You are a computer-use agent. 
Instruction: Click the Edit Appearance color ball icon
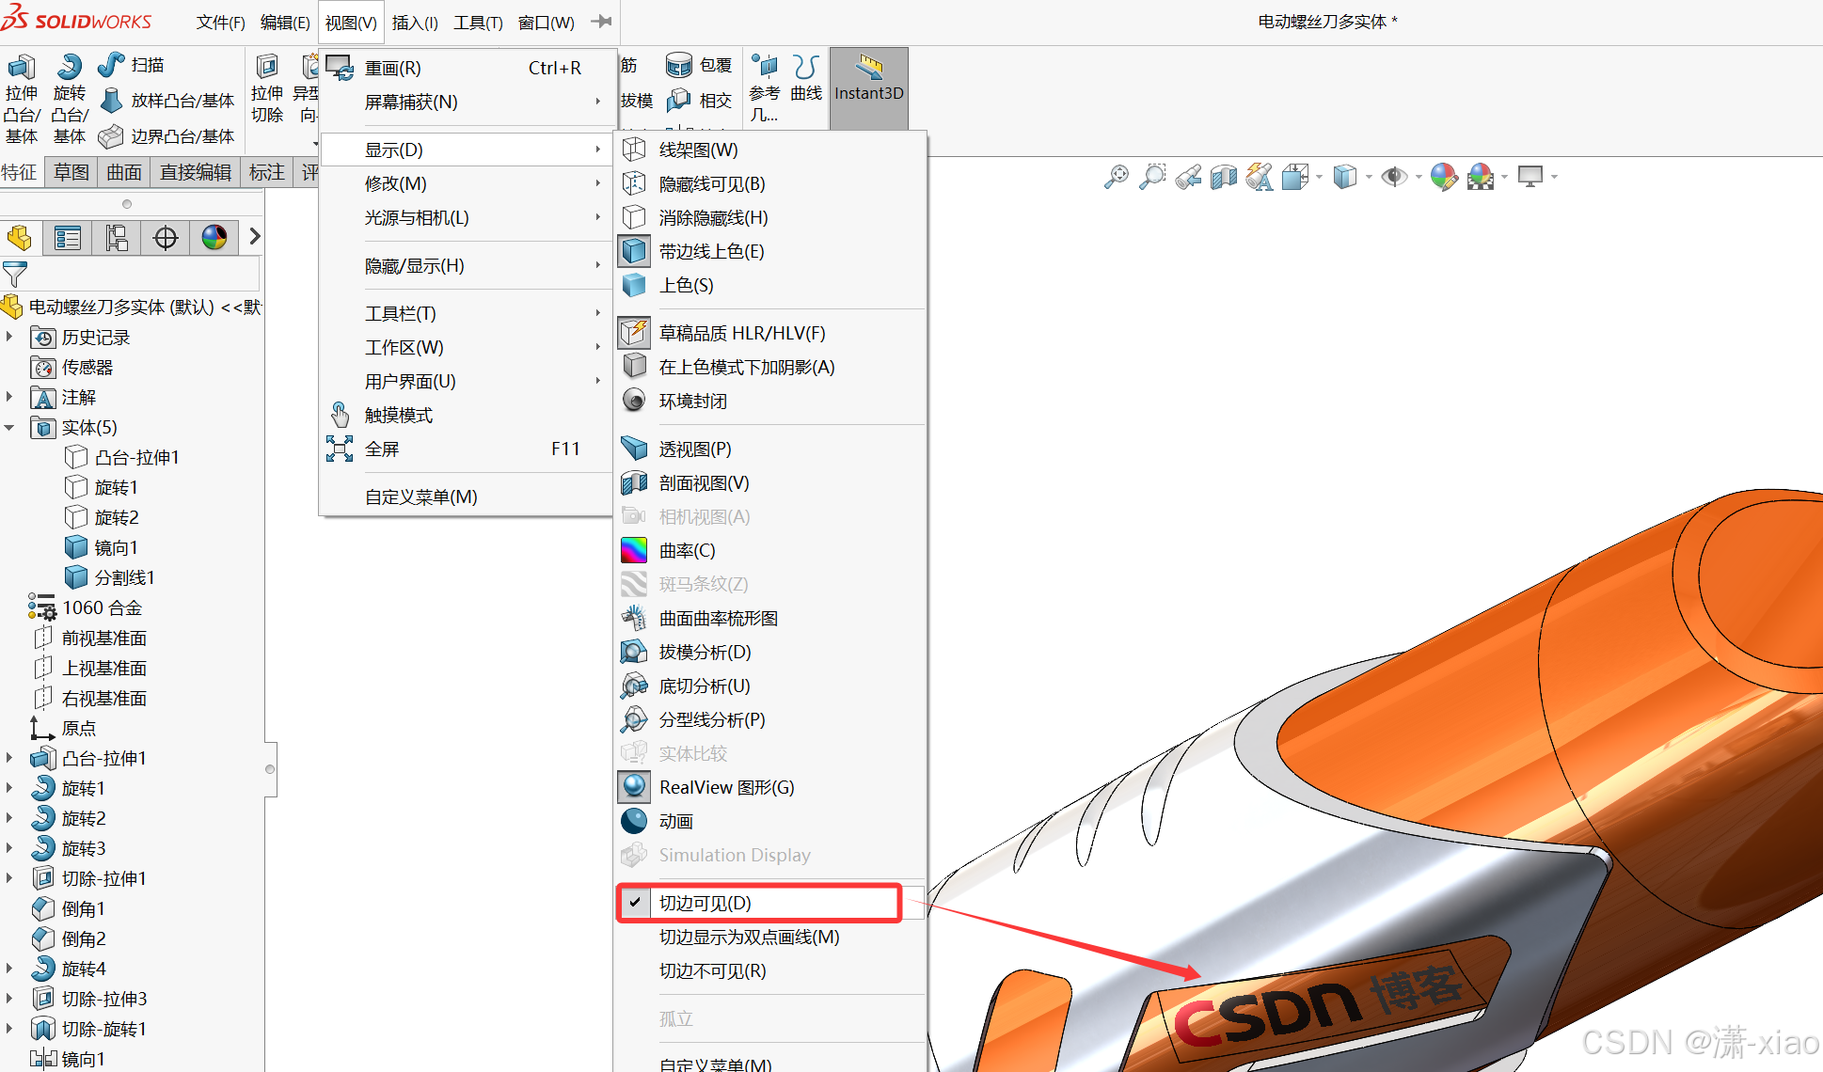(x=1443, y=177)
